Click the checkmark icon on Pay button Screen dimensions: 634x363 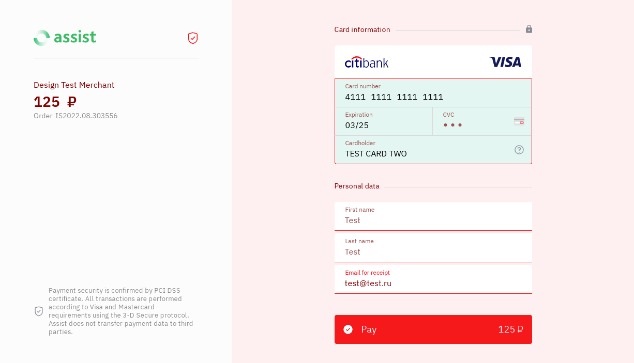pos(348,329)
